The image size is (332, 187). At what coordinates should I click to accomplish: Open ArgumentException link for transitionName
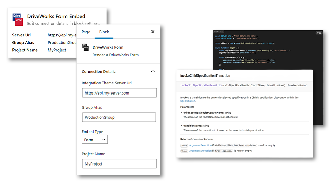(x=200, y=151)
